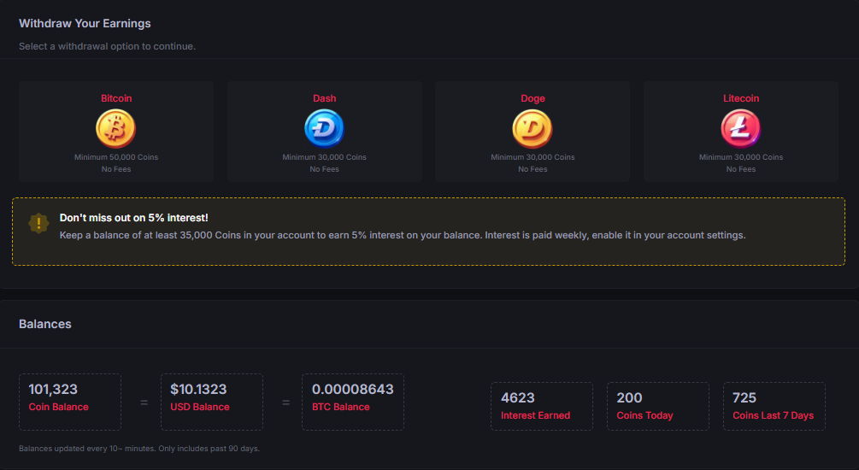Click the warning badge icon in interest notice
The height and width of the screenshot is (470, 859).
click(x=38, y=223)
